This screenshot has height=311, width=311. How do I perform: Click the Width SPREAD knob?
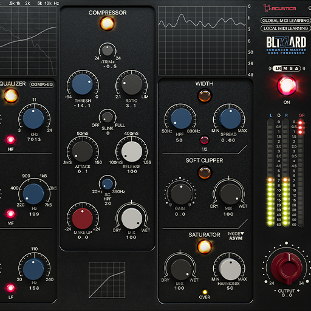(230, 118)
